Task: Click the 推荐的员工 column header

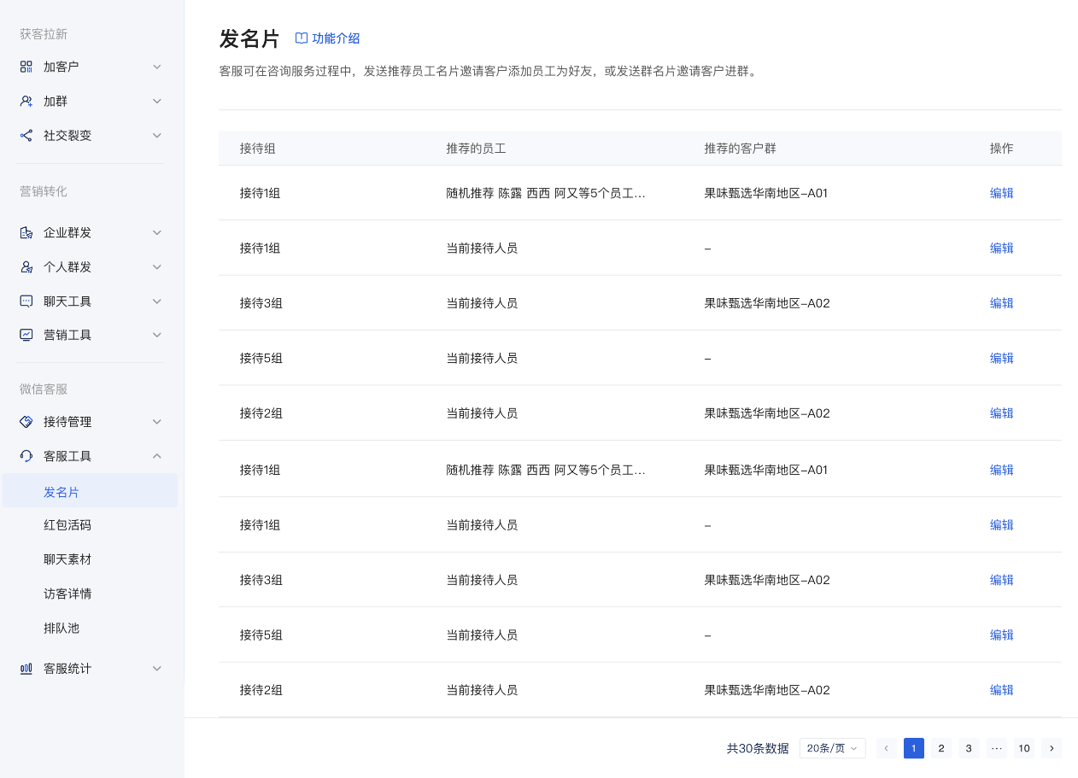Action: coord(477,149)
